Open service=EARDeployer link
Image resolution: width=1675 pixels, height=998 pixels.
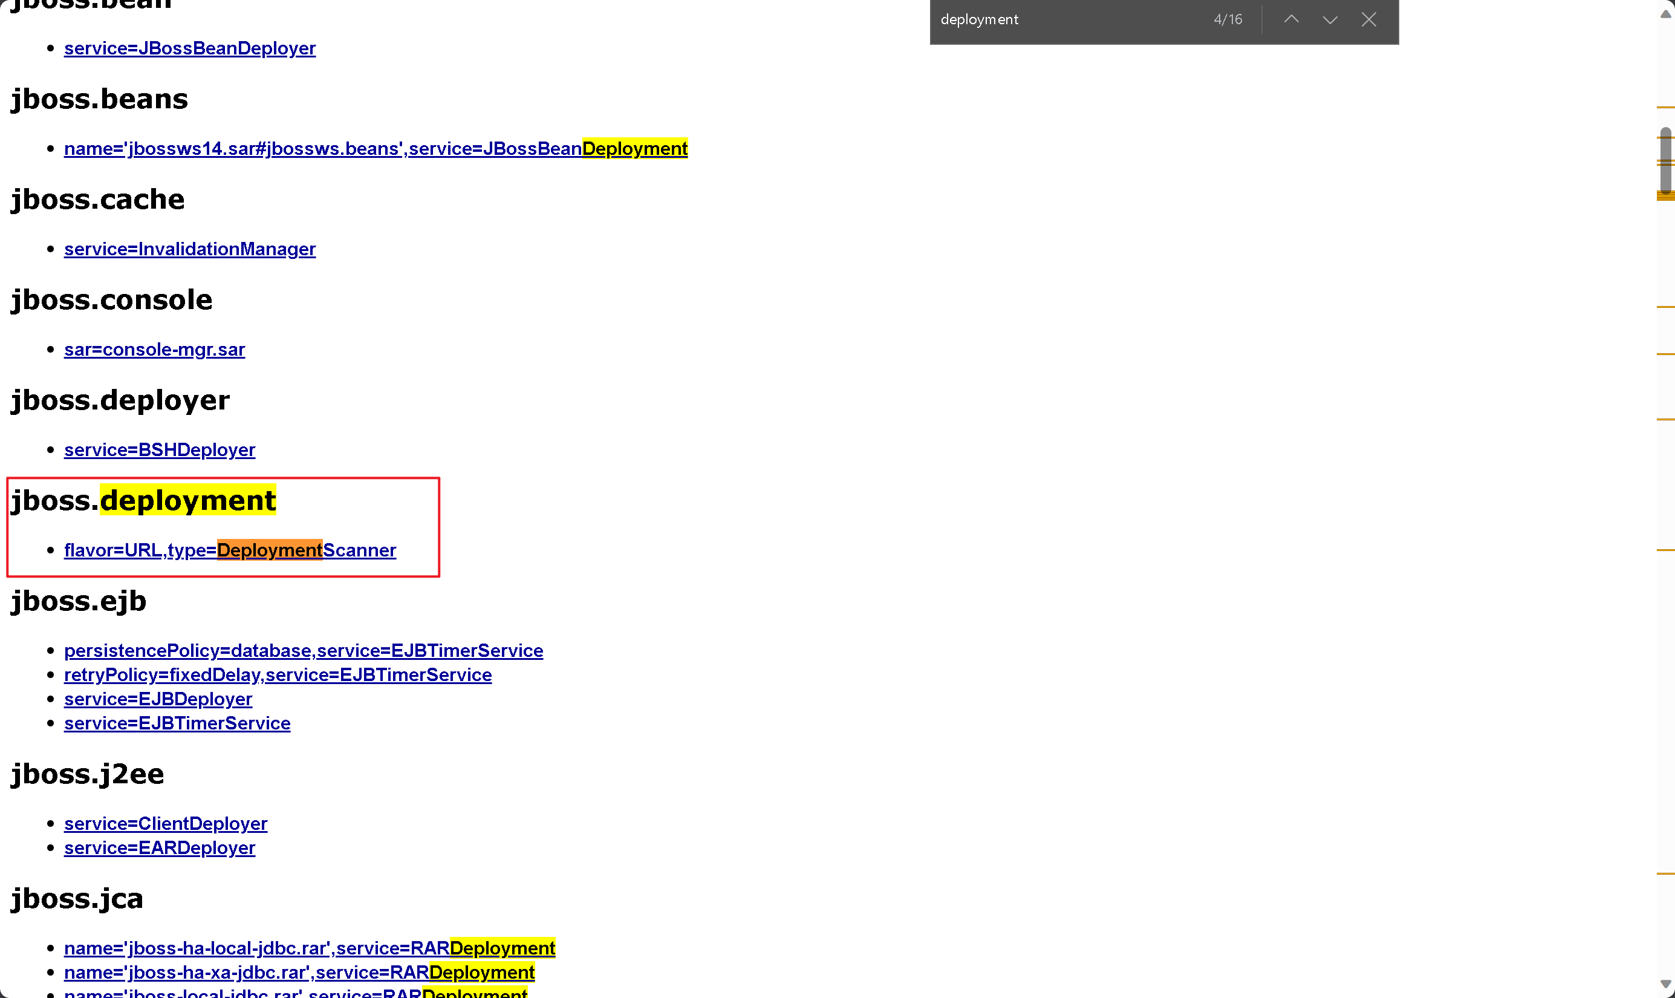pyautogui.click(x=159, y=847)
